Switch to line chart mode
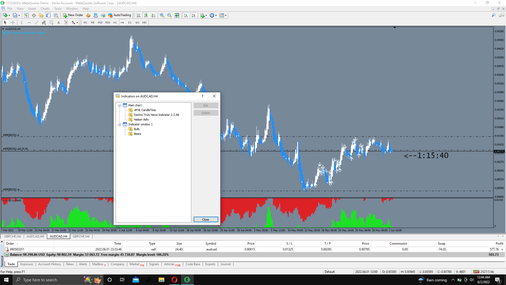 [153, 15]
